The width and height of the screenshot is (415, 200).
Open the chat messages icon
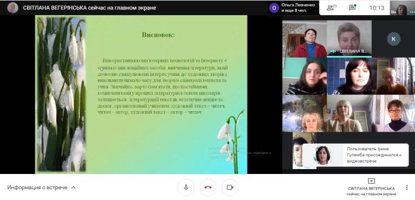click(x=352, y=8)
